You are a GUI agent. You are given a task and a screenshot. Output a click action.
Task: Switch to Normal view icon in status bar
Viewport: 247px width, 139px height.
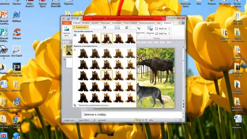pyautogui.click(x=136, y=120)
